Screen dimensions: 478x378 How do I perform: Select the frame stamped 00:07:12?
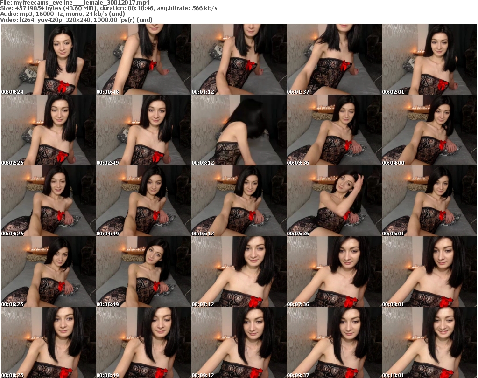(x=239, y=272)
